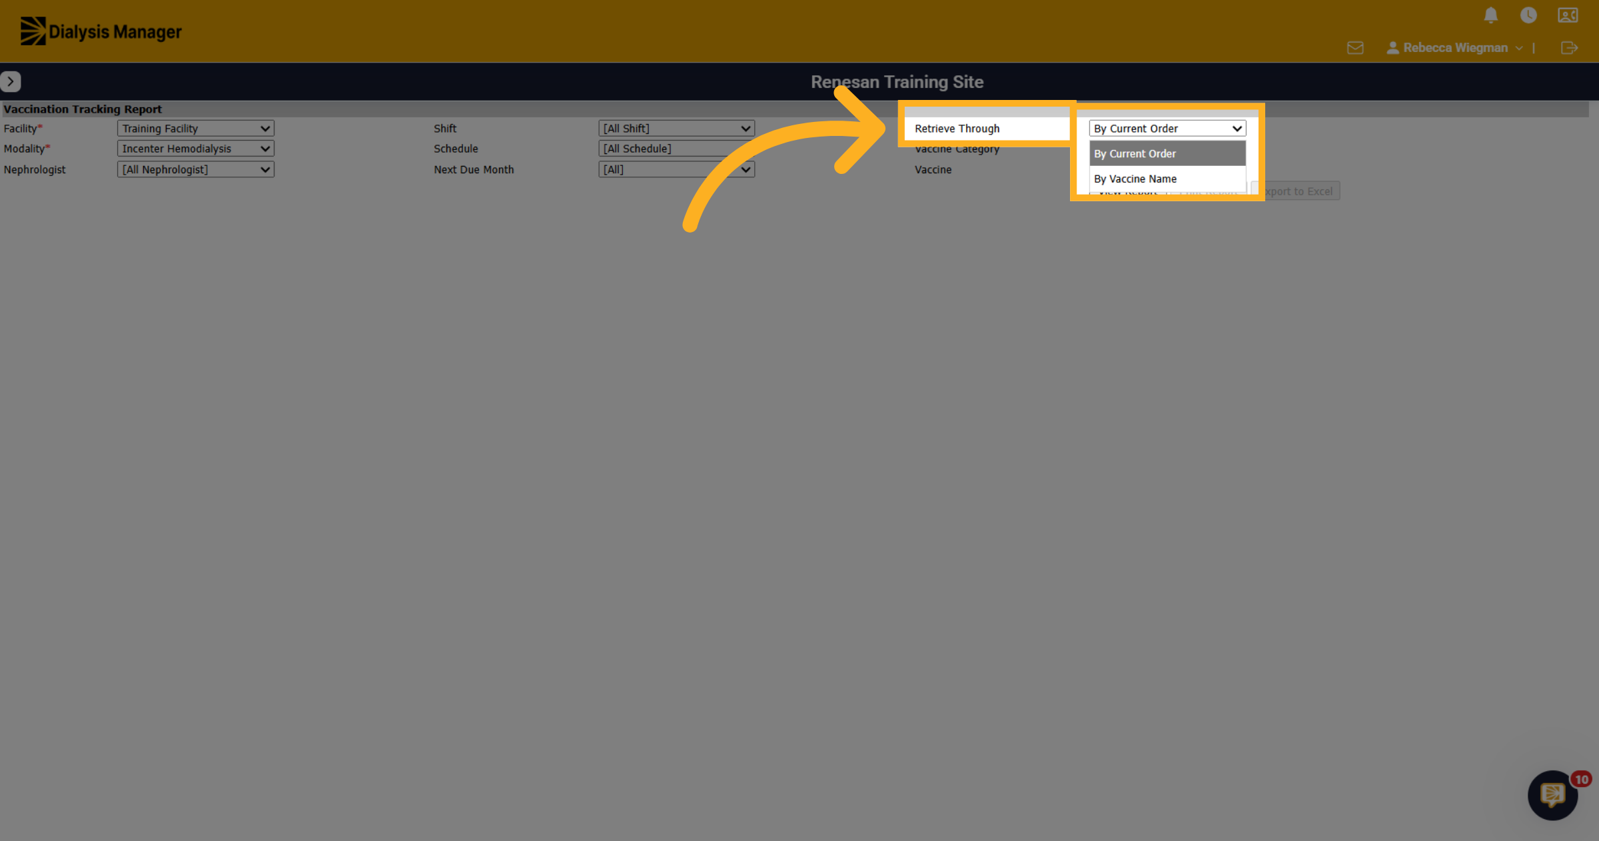Screen dimensions: 1599x841
Task: Open the contact card icon
Action: tap(1568, 15)
